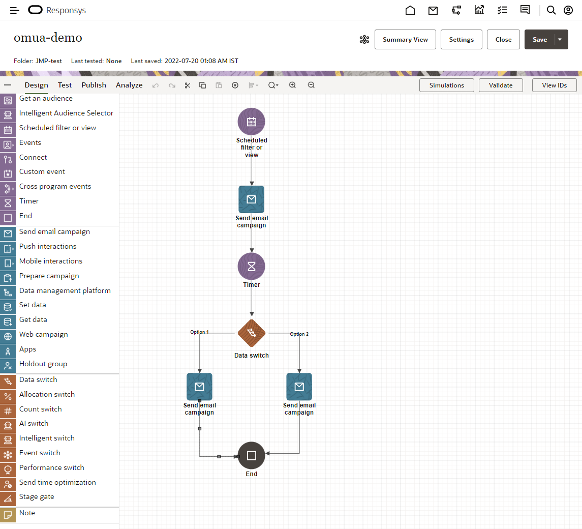582x529 pixels.
Task: Select the End node on the canvas
Action: [x=251, y=455]
